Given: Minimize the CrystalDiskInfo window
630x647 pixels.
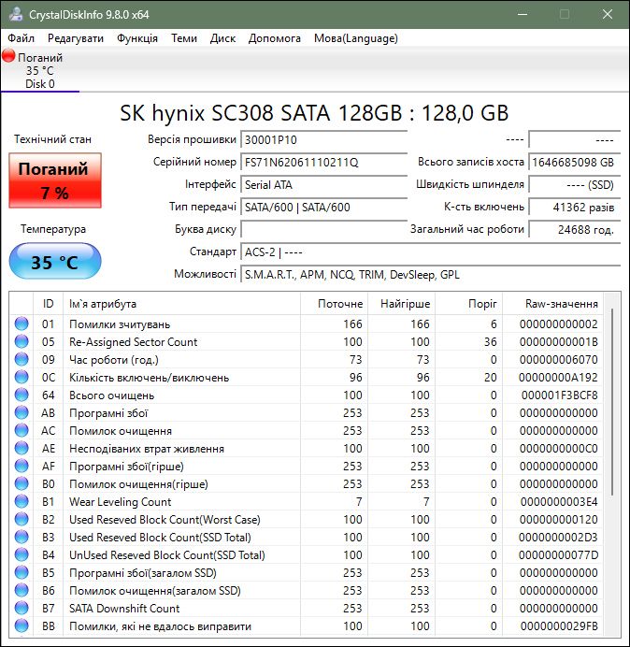Looking at the screenshot, I should coord(523,14).
